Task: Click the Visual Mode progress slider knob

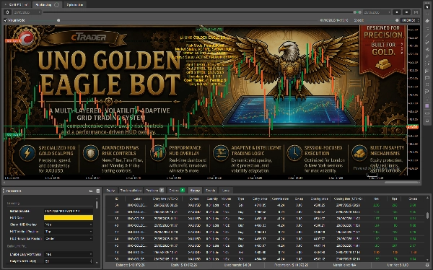Action: coord(58,20)
